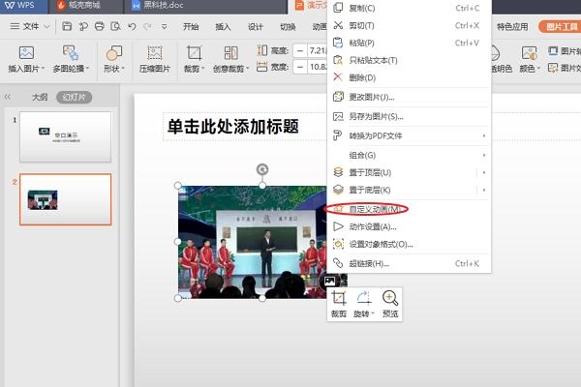581x387 pixels.
Task: Click the Save icon in quick toolbar
Action: point(69,26)
